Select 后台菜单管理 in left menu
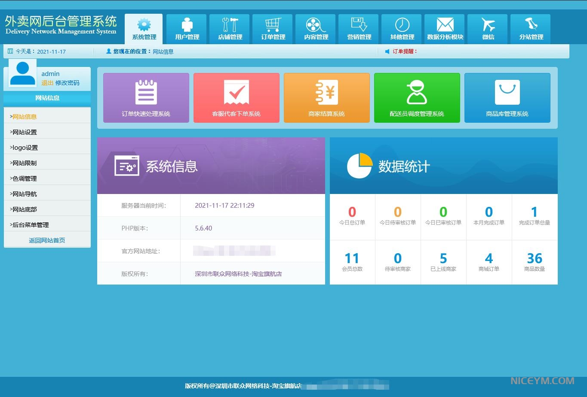 tap(31, 225)
